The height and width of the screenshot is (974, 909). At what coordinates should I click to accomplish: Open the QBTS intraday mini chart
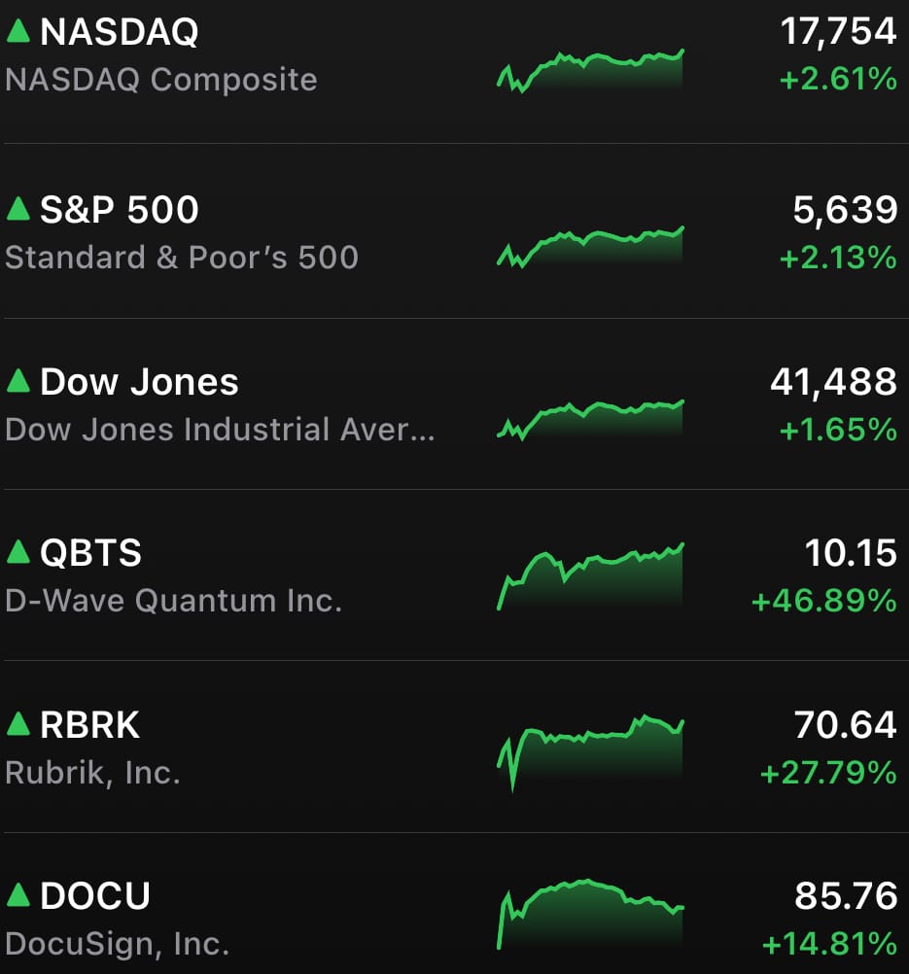click(590, 576)
